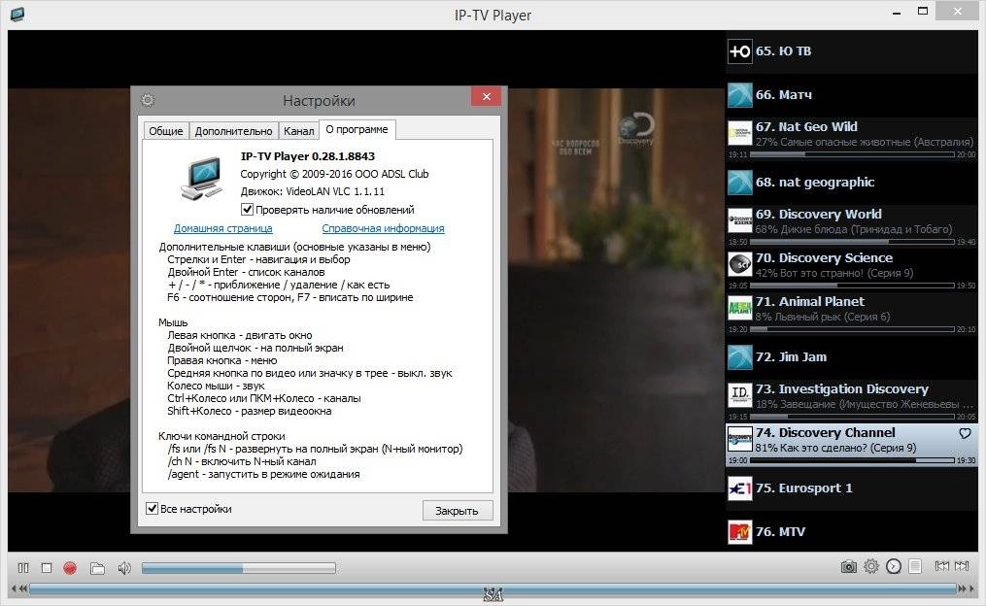Select channel 72. Jim Jam
Image resolution: width=986 pixels, height=606 pixels.
(x=851, y=357)
